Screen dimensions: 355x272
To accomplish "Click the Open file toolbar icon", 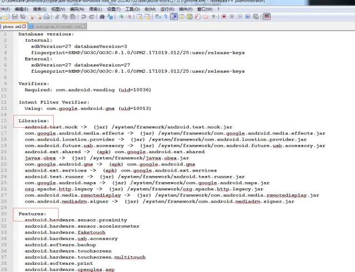I will 7,17.
